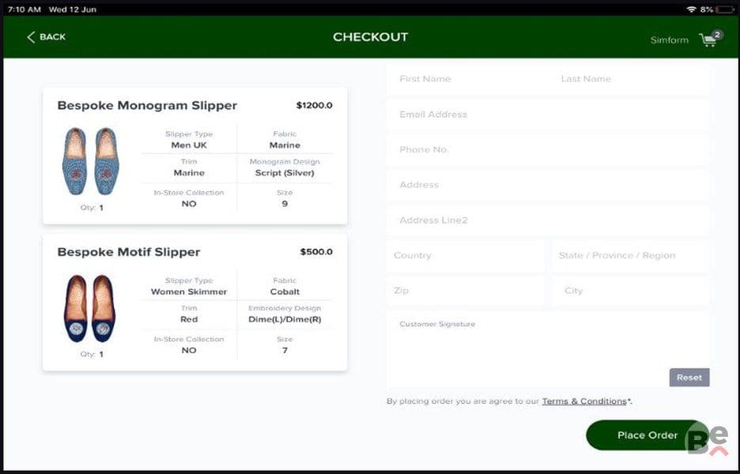Open the State / Province / Region field
740x474 pixels.
coord(630,255)
